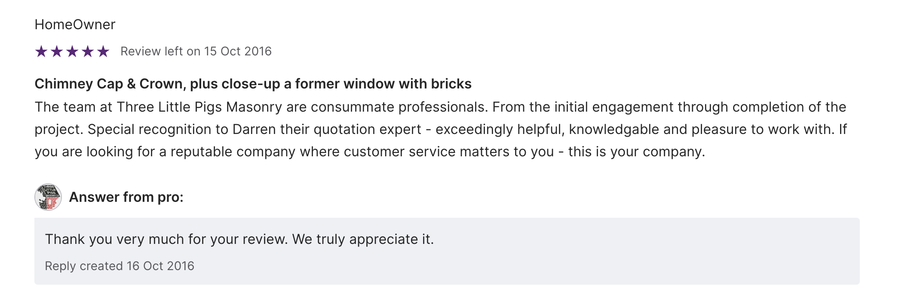Image resolution: width=914 pixels, height=298 pixels.
Task: Click the HomeOwner reviewer name
Action: click(x=75, y=24)
